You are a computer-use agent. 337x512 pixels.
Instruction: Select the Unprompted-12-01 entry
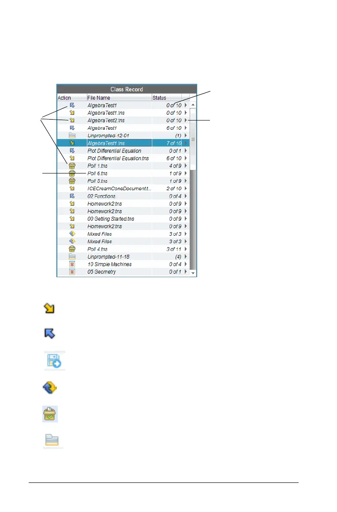[x=109, y=136]
